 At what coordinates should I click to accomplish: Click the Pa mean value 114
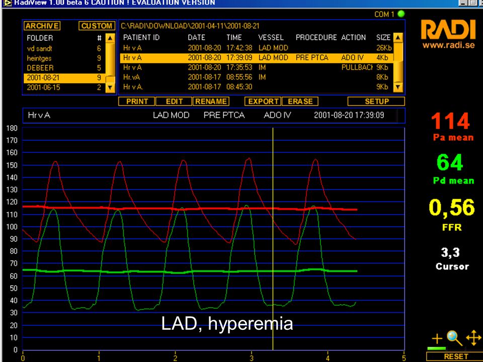(x=450, y=121)
